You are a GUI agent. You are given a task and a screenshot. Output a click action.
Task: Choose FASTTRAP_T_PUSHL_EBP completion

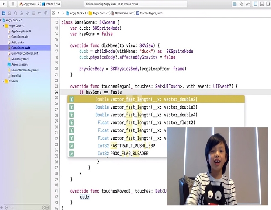117,146
